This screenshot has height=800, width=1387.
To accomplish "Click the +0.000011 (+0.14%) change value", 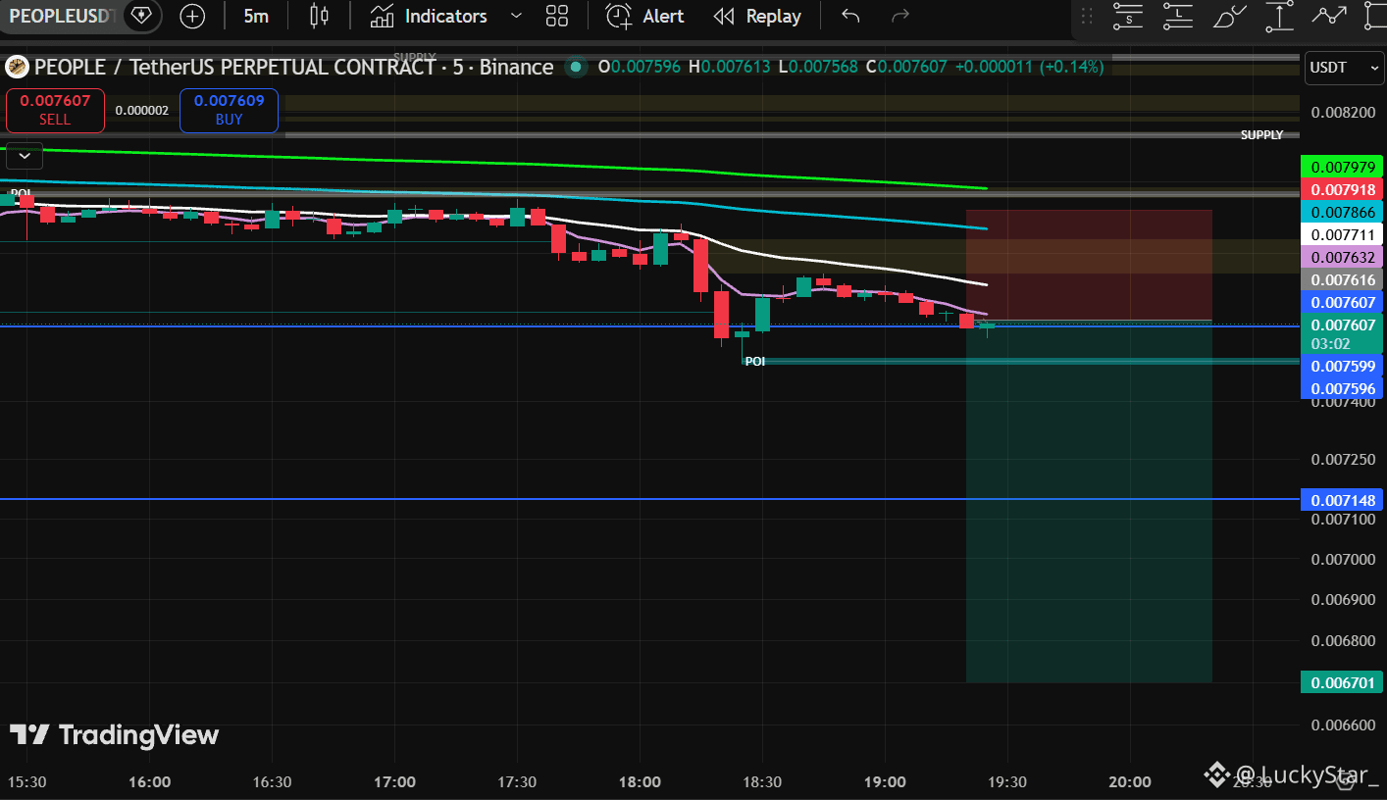I will (1028, 67).
